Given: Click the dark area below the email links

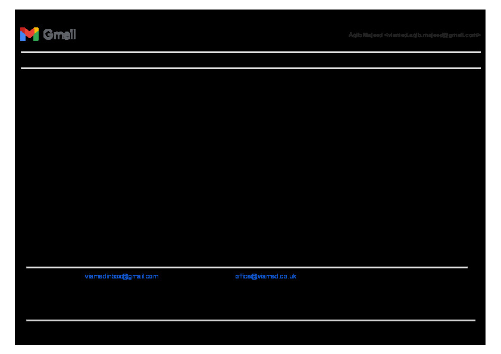Looking at the screenshot, I should 250,300.
